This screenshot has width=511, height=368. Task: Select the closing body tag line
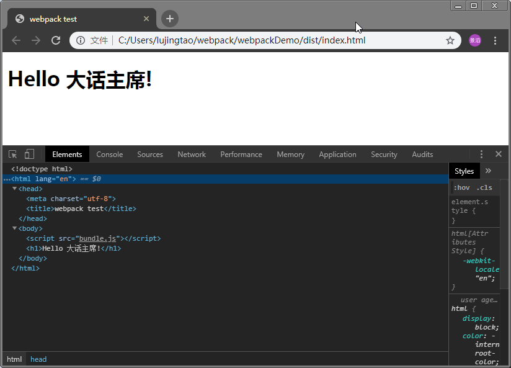point(33,258)
